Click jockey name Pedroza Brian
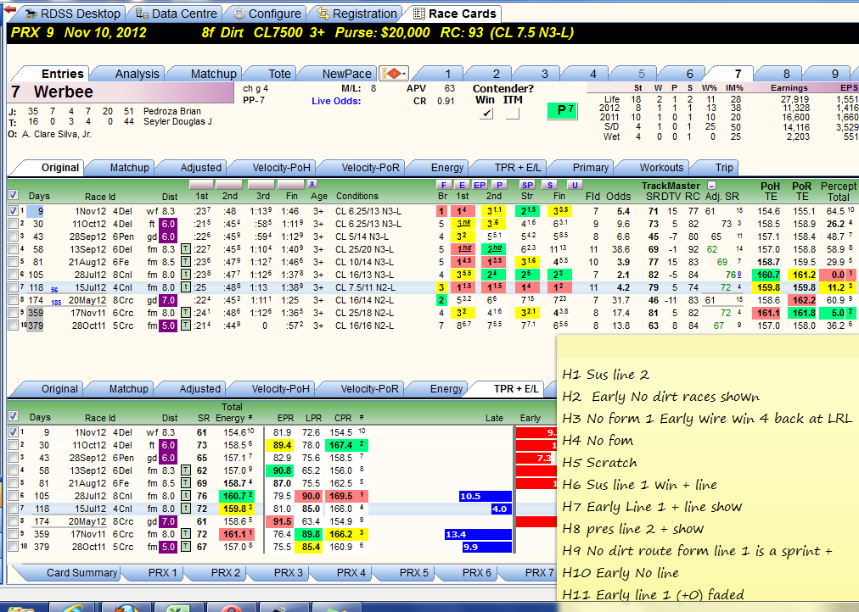 coord(172,111)
